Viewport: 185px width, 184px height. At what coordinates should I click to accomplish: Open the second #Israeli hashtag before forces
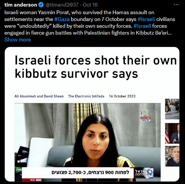[142, 26]
